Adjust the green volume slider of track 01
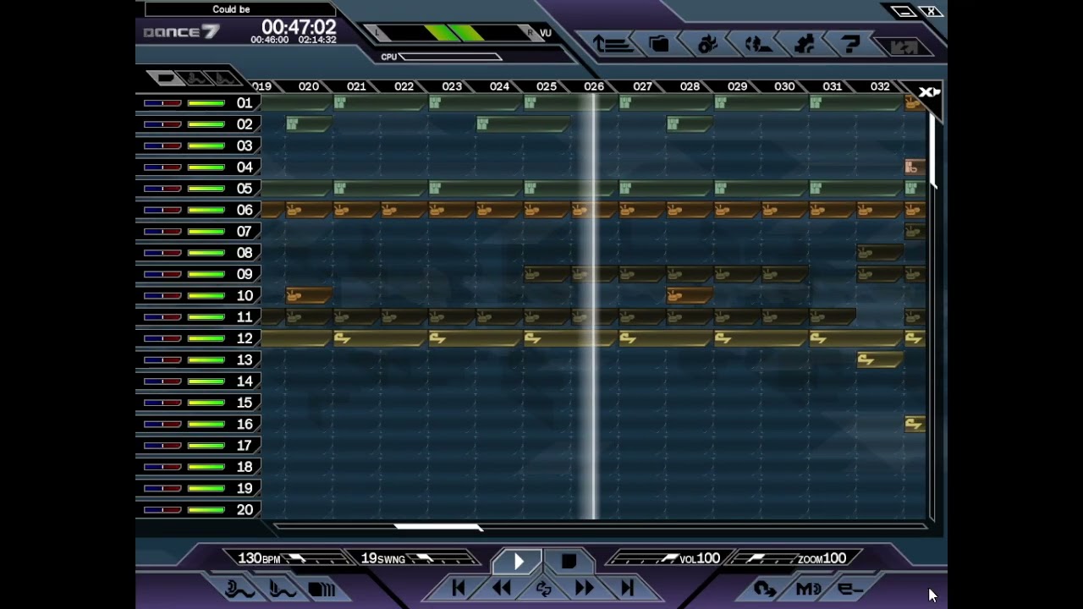This screenshot has height=609, width=1083. (206, 103)
